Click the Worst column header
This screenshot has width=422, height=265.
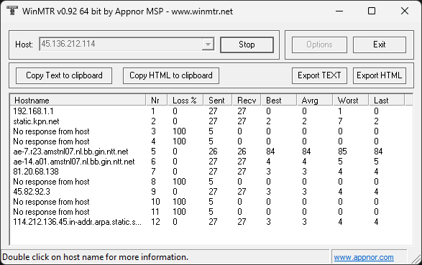point(350,101)
